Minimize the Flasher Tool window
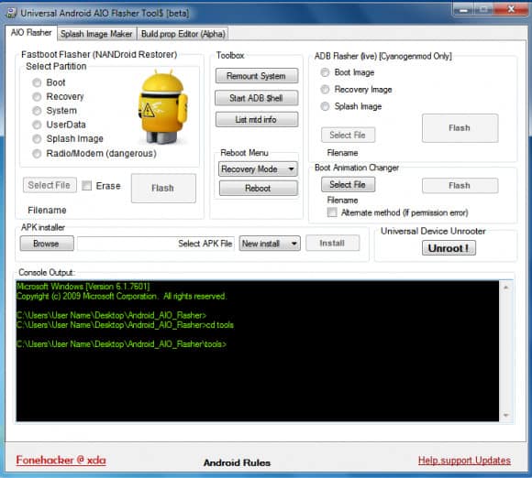 (x=463, y=9)
